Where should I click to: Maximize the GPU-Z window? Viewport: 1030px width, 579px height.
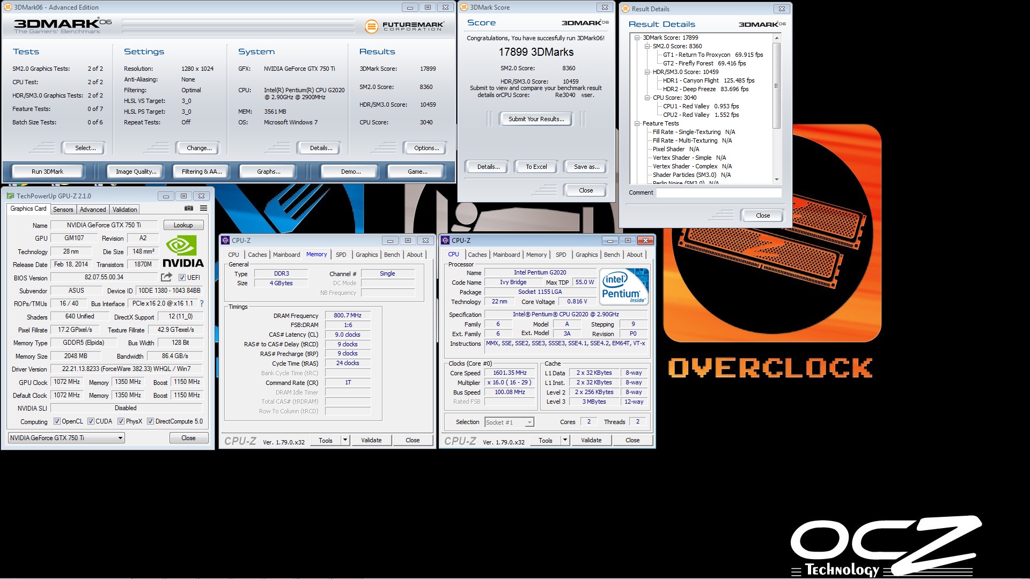[183, 196]
